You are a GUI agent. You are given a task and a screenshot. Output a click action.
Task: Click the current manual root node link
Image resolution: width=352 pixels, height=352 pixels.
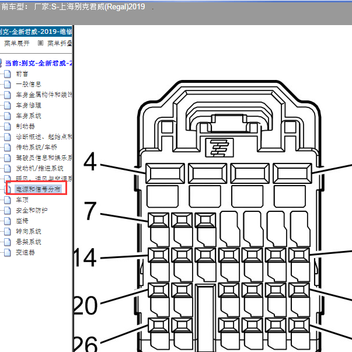(39, 63)
